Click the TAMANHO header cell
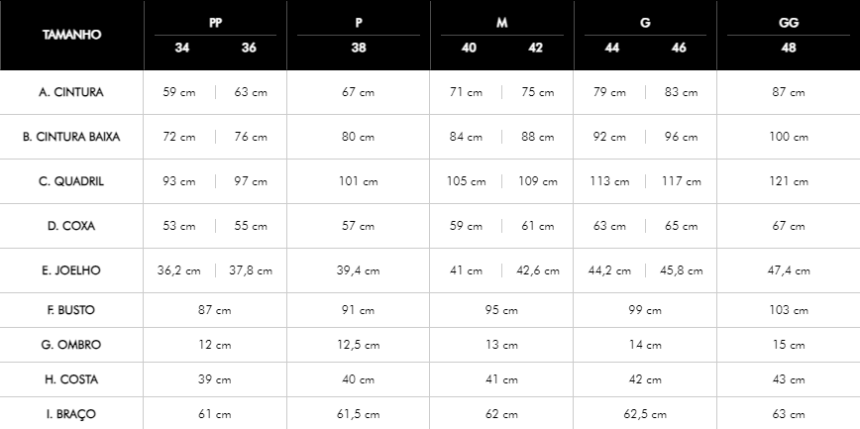 click(71, 35)
